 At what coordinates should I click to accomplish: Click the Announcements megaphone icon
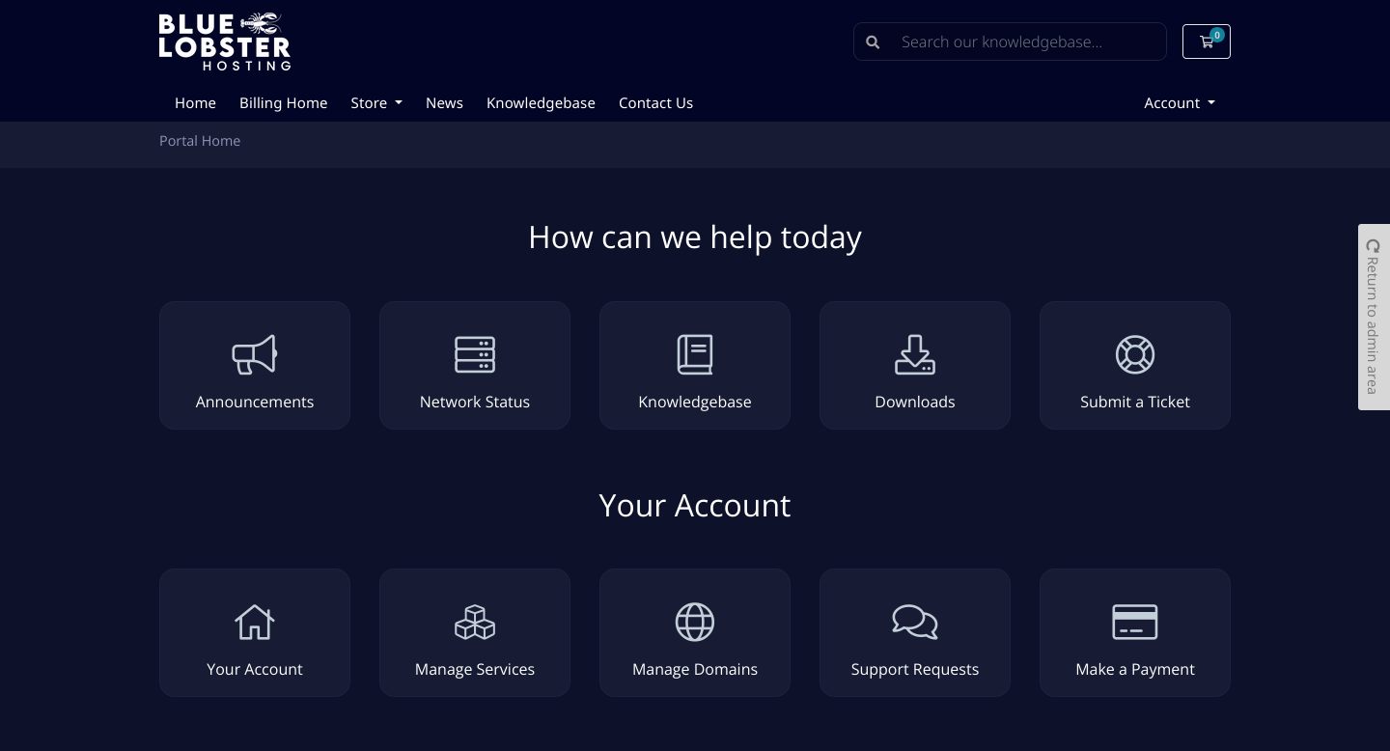pos(255,354)
